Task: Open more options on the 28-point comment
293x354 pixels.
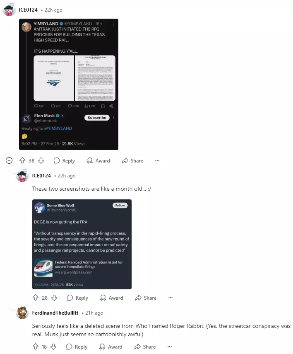Action: [x=171, y=298]
